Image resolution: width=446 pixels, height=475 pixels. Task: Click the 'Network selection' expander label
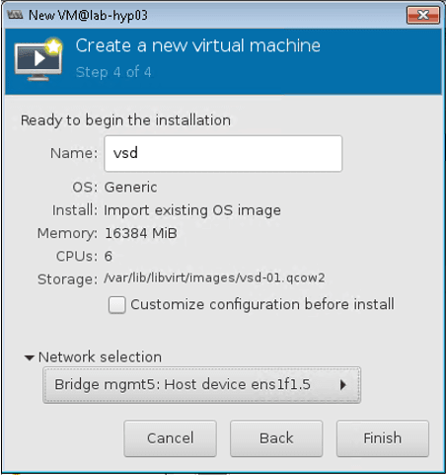point(100,357)
